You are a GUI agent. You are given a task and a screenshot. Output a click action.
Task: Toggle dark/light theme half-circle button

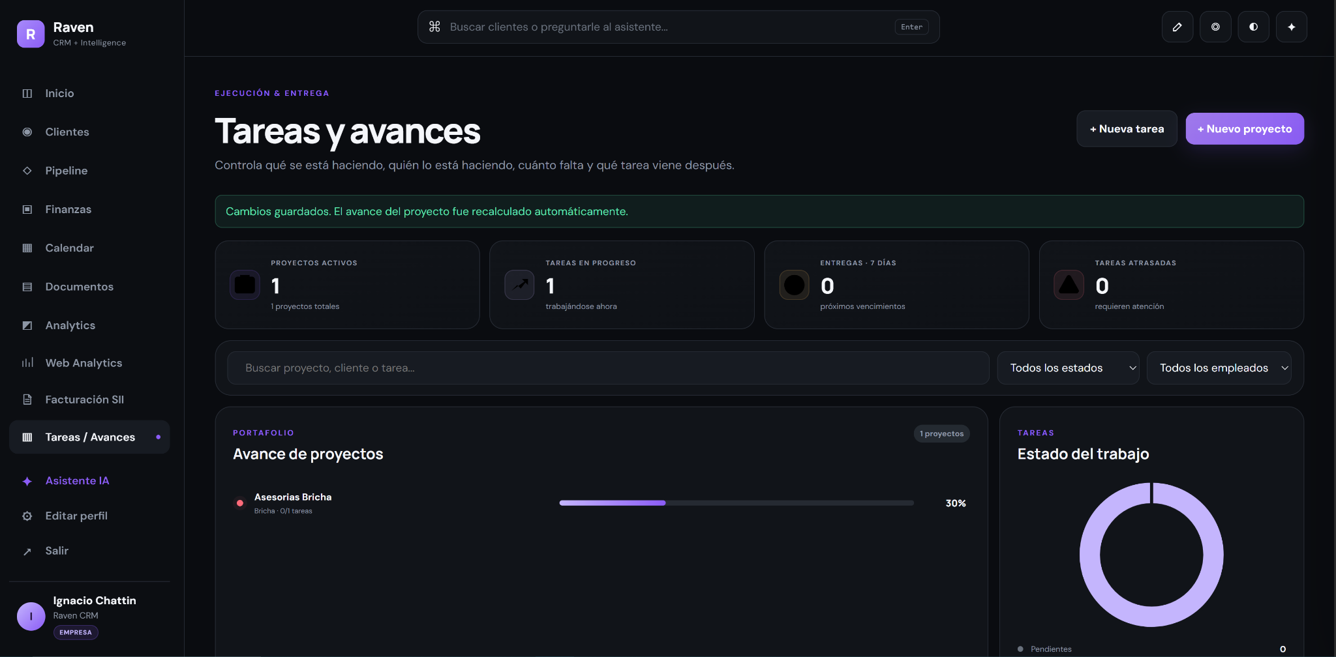point(1254,27)
